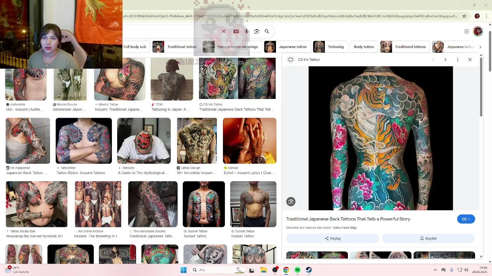
Task: Open Spotify from the taskbar
Action: (x=298, y=270)
